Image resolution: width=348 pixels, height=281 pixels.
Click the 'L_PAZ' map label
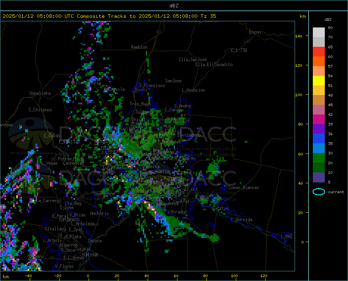click(287, 237)
